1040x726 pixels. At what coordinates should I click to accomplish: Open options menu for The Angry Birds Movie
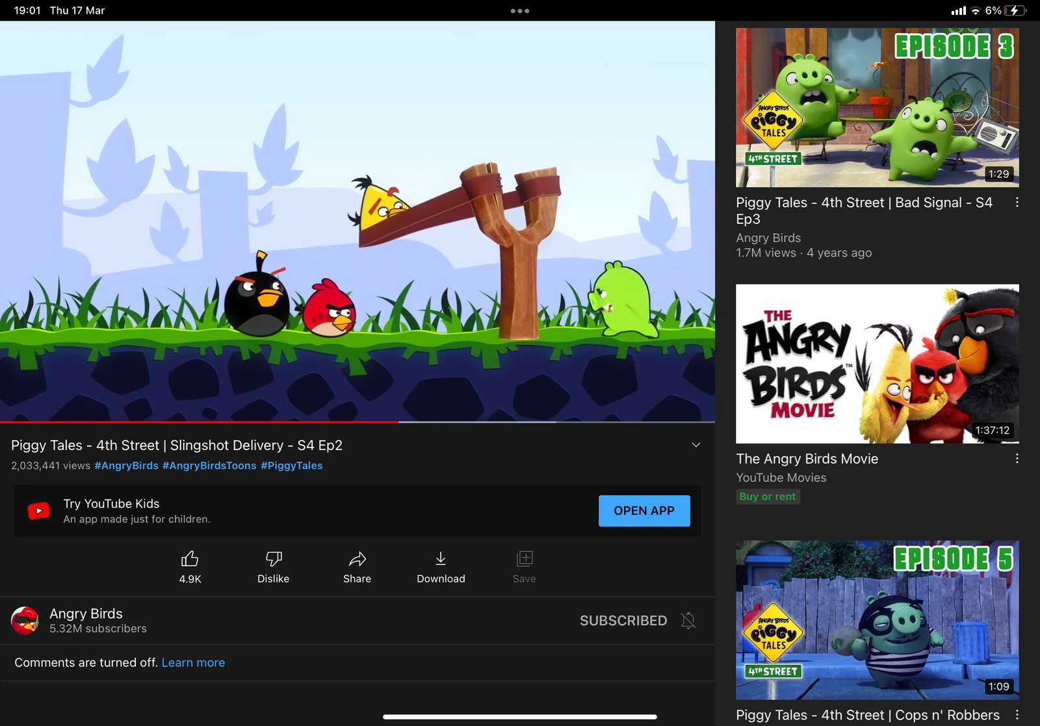(x=1017, y=458)
